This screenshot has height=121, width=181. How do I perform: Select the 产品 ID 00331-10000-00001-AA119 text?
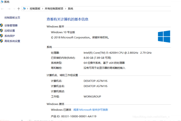(x=74, y=116)
